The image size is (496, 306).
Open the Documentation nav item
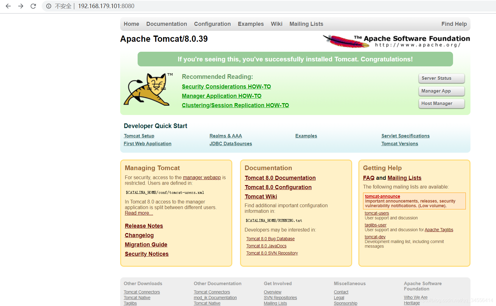click(167, 24)
